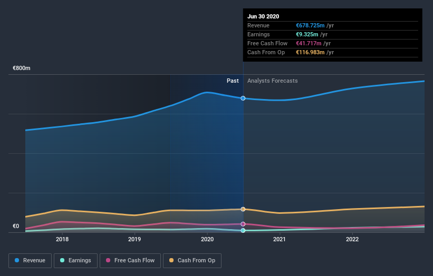This screenshot has width=433, height=276.
Task: Click the Earnings data point marker
Action: pyautogui.click(x=243, y=231)
